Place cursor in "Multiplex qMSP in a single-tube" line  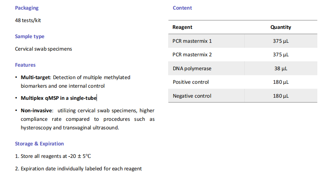(58, 98)
